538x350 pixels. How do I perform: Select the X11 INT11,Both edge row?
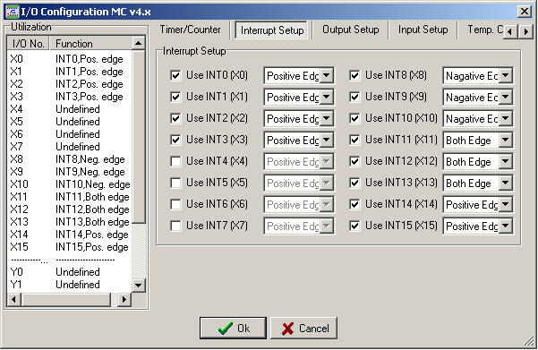(69, 197)
